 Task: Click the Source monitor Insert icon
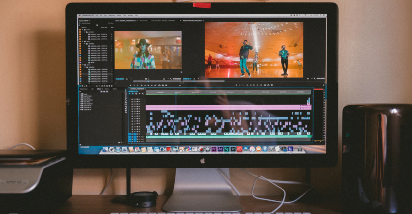click(x=159, y=86)
